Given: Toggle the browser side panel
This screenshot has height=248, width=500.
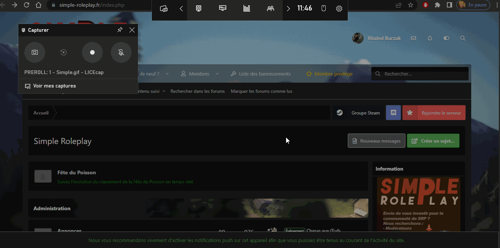Looking at the screenshot, I should (449, 5).
